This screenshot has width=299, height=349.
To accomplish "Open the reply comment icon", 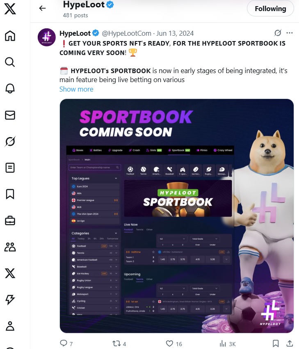I will coord(64,343).
